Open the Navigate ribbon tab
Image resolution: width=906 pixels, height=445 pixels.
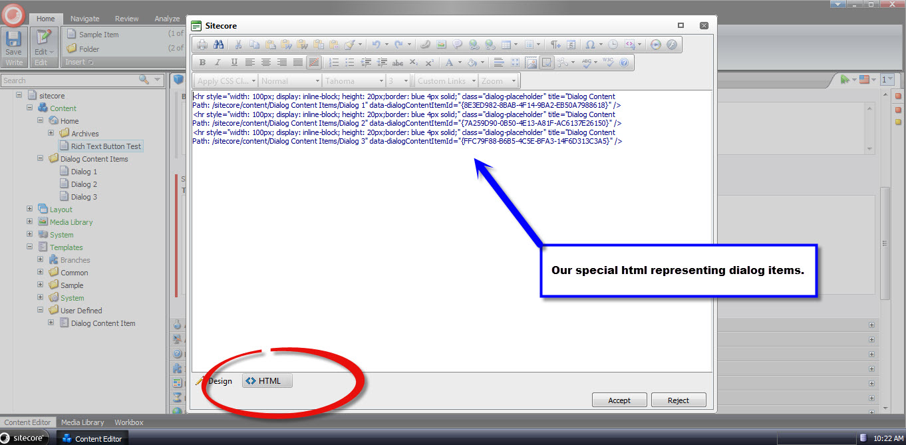(85, 19)
